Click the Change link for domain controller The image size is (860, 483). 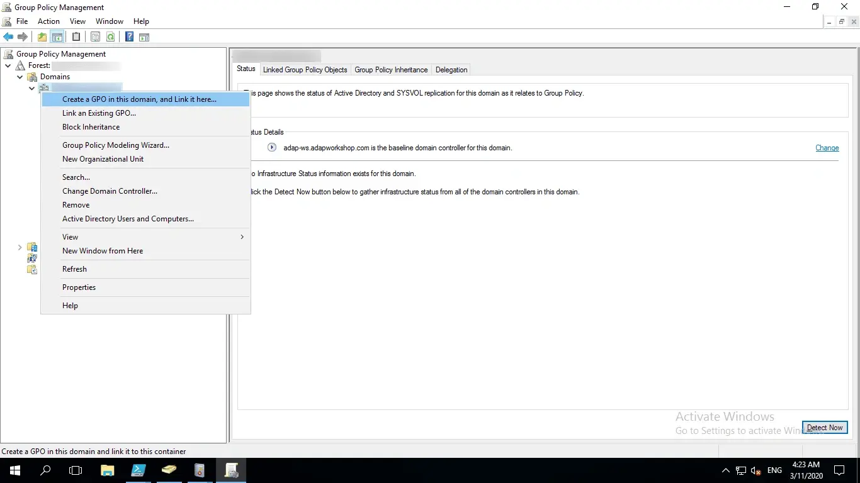coord(827,148)
